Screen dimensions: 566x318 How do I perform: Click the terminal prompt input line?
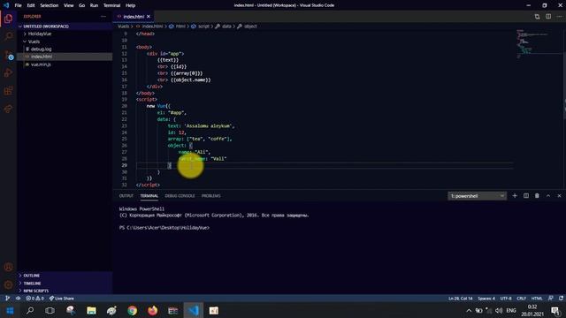(164, 228)
